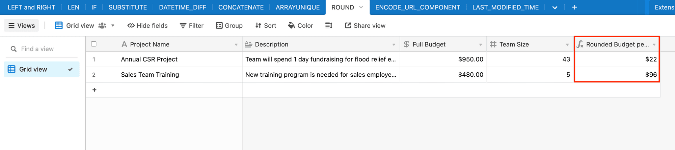Image resolution: width=675 pixels, height=150 pixels.
Task: Toggle the select all rows checkbox
Action: point(94,44)
